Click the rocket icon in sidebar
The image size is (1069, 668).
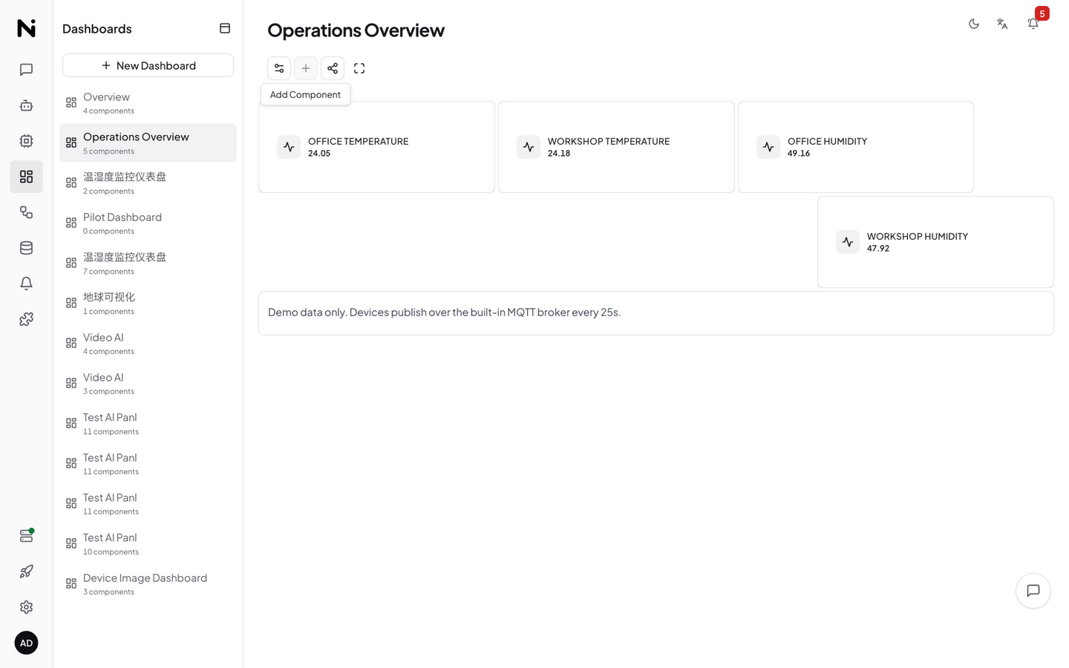tap(26, 572)
